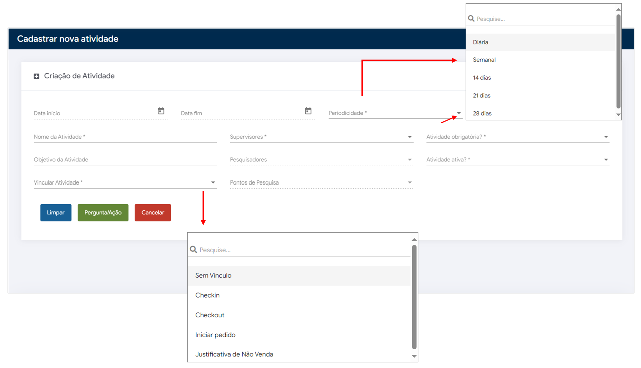Open the Supervisores dropdown
641x368 pixels.
409,137
